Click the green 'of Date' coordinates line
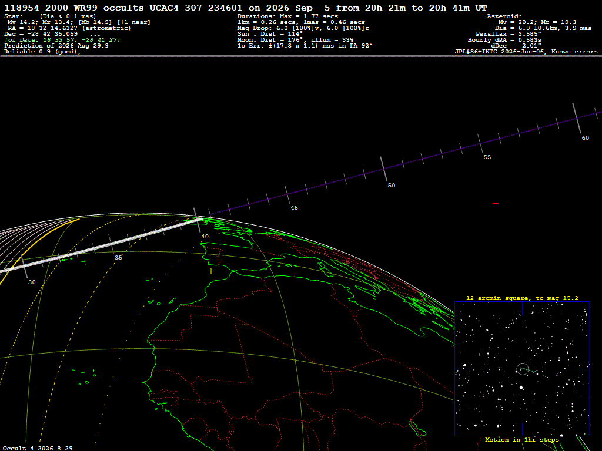The width and height of the screenshot is (602, 451). (x=62, y=40)
